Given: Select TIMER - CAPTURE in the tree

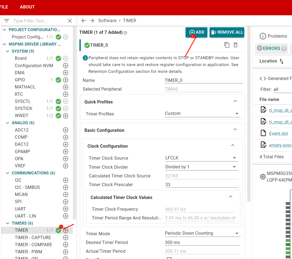Looking at the screenshot, I should tap(33, 237).
